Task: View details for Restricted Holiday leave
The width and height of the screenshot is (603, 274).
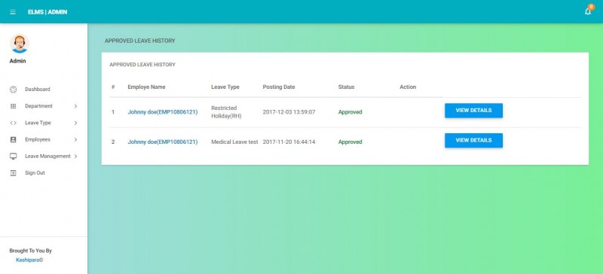Action: tap(473, 111)
